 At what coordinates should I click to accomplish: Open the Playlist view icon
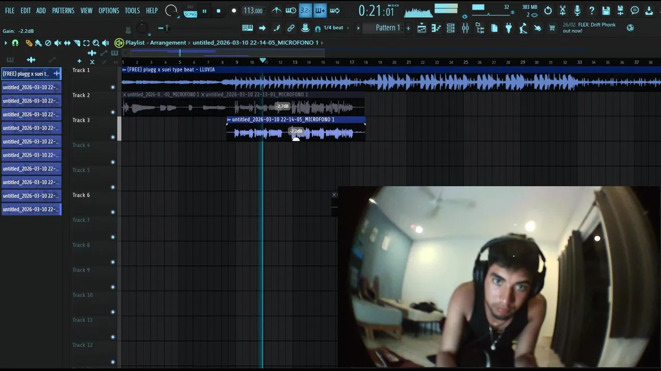coord(422,28)
